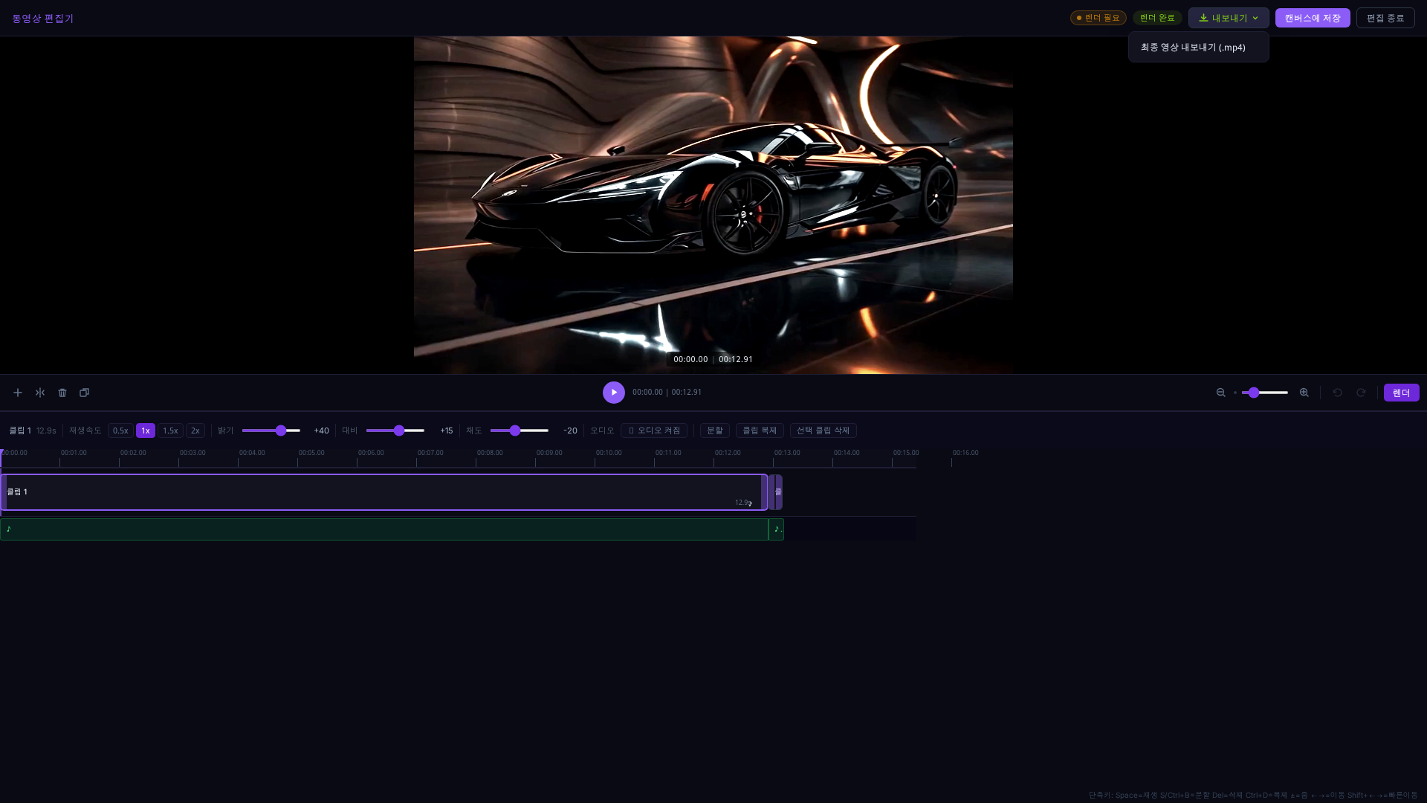
Task: Click the 00:13.00 mark on the timeline ruler
Action: tap(787, 453)
